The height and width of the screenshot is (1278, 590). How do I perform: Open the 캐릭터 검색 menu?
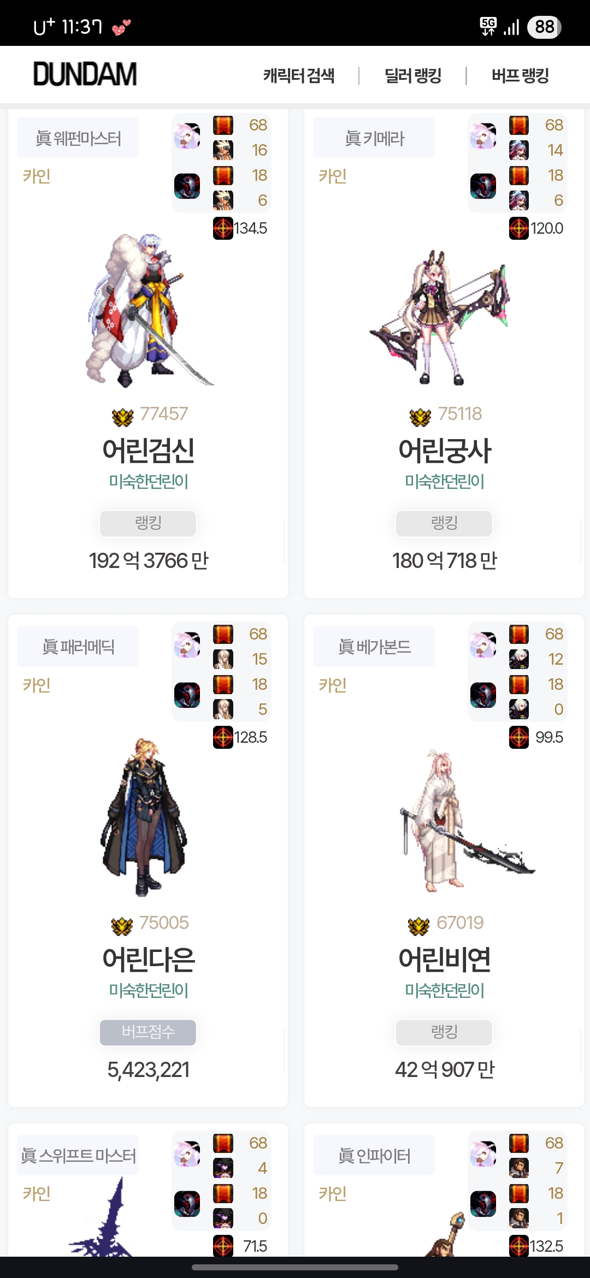click(x=299, y=75)
